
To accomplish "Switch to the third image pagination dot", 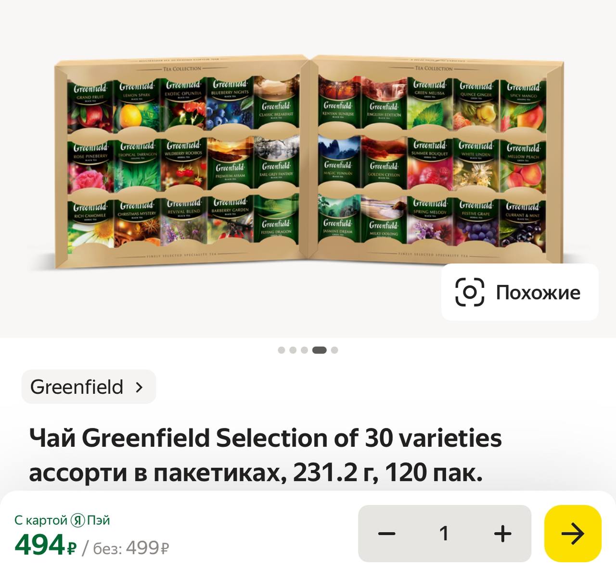I will pos(304,350).
